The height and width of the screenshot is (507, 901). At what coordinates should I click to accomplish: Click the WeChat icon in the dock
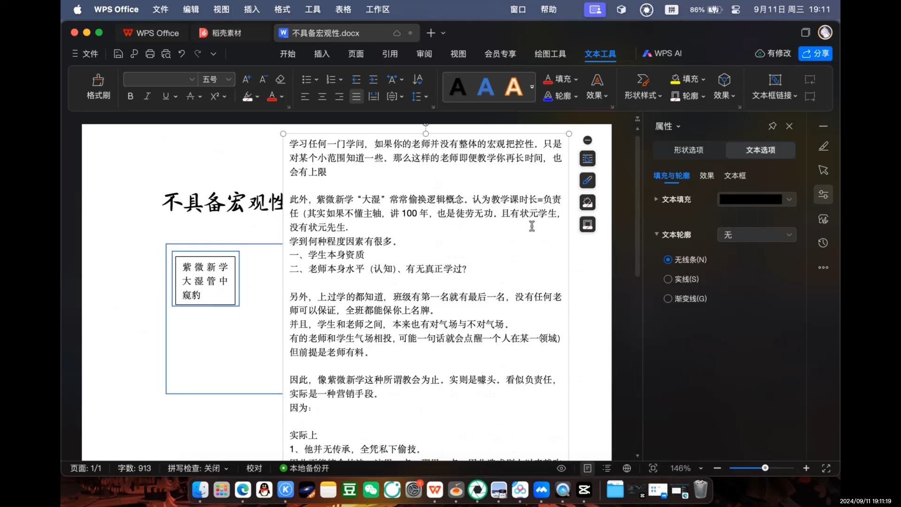tap(371, 490)
